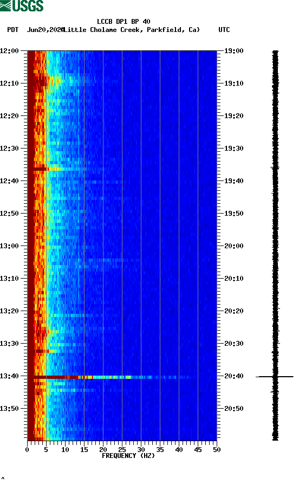Screen dimensions: 299x484
Task: Click the 20:10 UTC time label
Action: coord(234,278)
